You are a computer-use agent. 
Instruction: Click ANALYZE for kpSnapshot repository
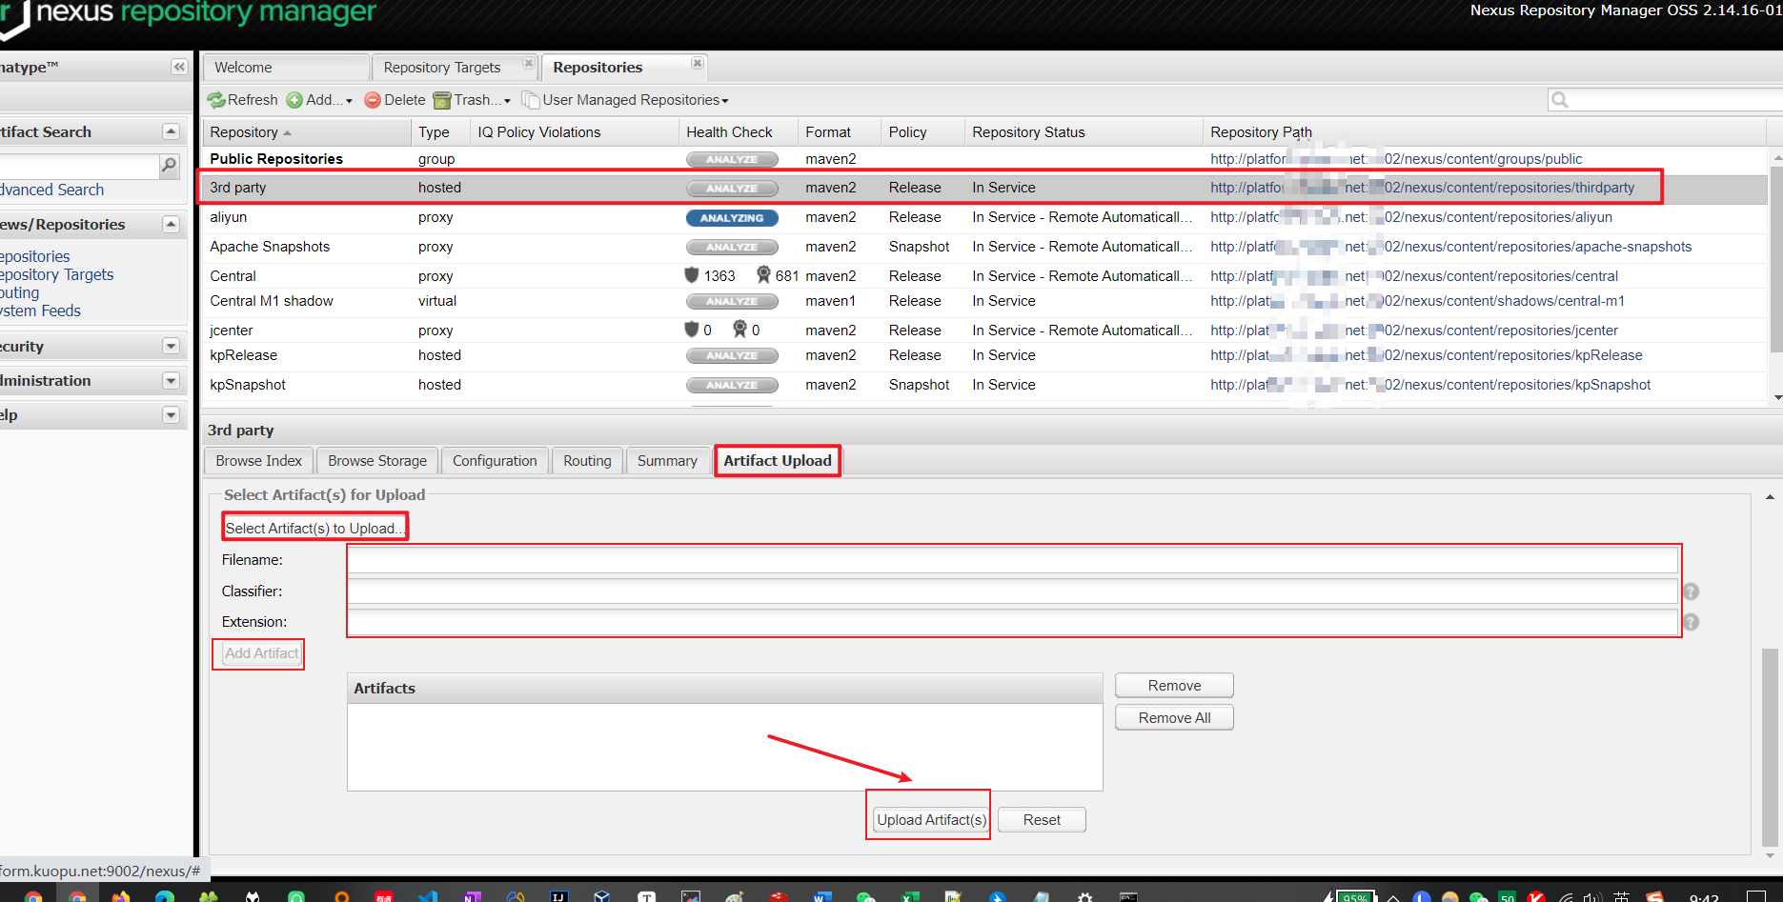(x=732, y=386)
